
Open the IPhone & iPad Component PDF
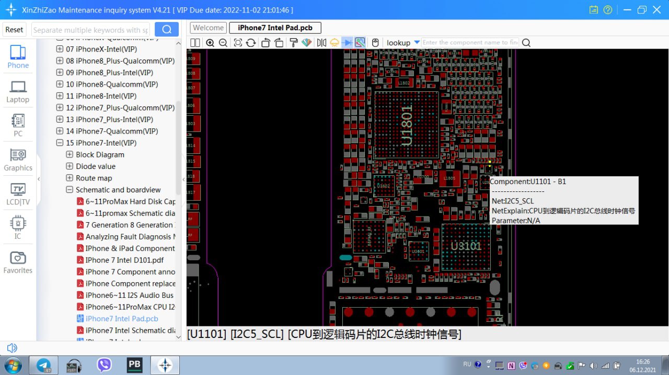[x=126, y=248]
